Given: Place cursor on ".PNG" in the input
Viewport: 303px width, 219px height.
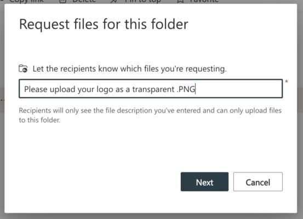Looking at the screenshot, I should (x=186, y=89).
